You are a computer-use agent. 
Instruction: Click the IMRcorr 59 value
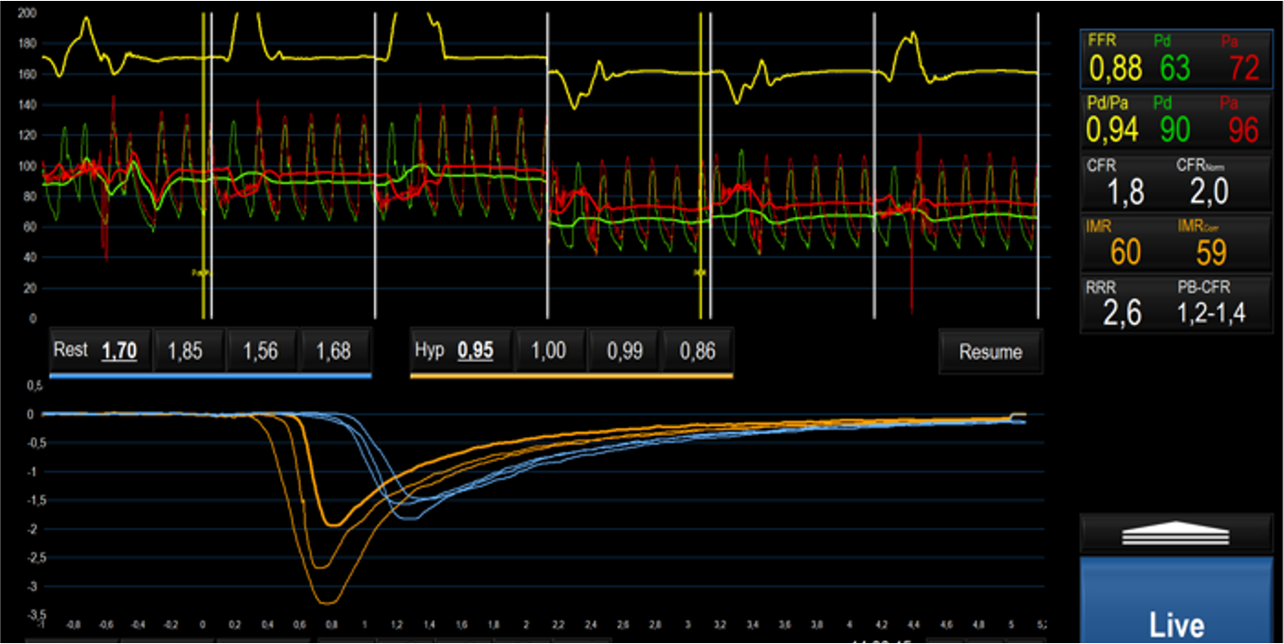point(1210,253)
